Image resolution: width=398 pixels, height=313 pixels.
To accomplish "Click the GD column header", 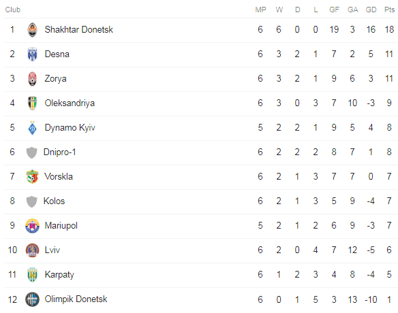I will click(x=371, y=10).
